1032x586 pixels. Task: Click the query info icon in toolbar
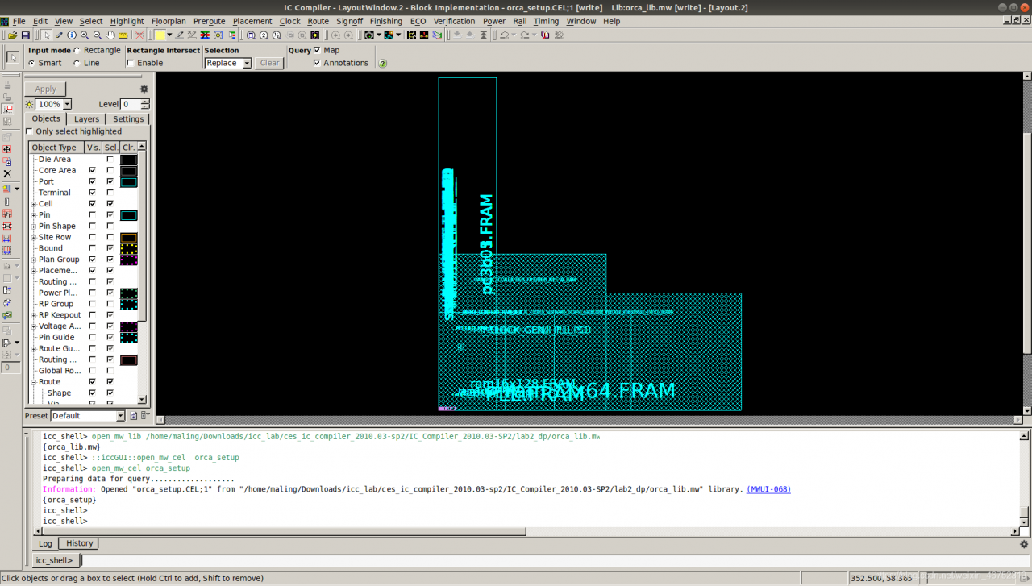tap(72, 35)
